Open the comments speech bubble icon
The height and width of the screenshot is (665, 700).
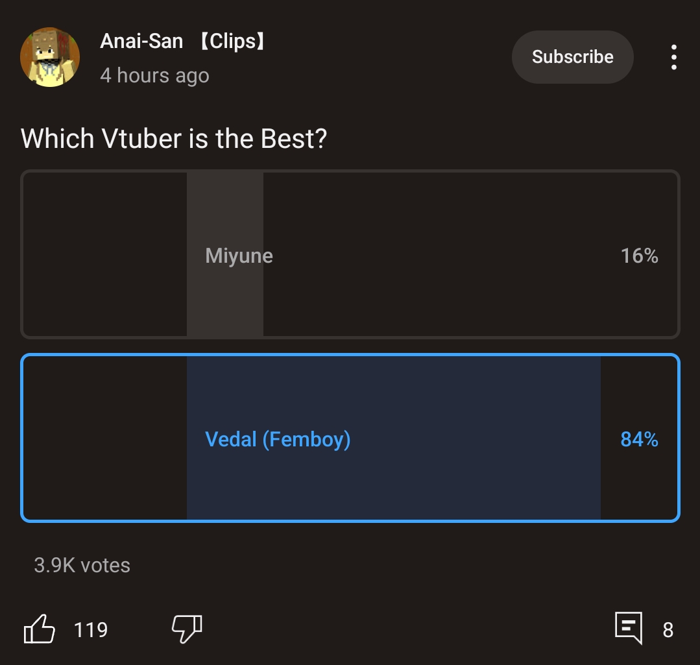coord(629,628)
